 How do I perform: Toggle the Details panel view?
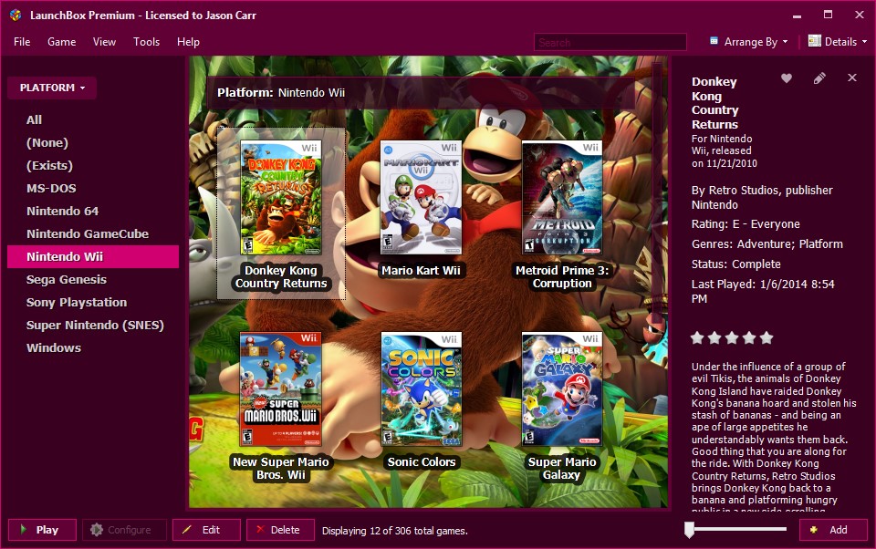pos(833,42)
